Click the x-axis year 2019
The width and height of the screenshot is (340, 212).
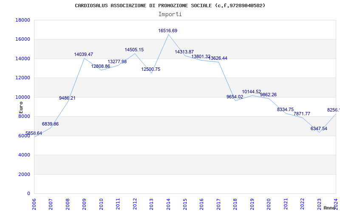pos(252,204)
